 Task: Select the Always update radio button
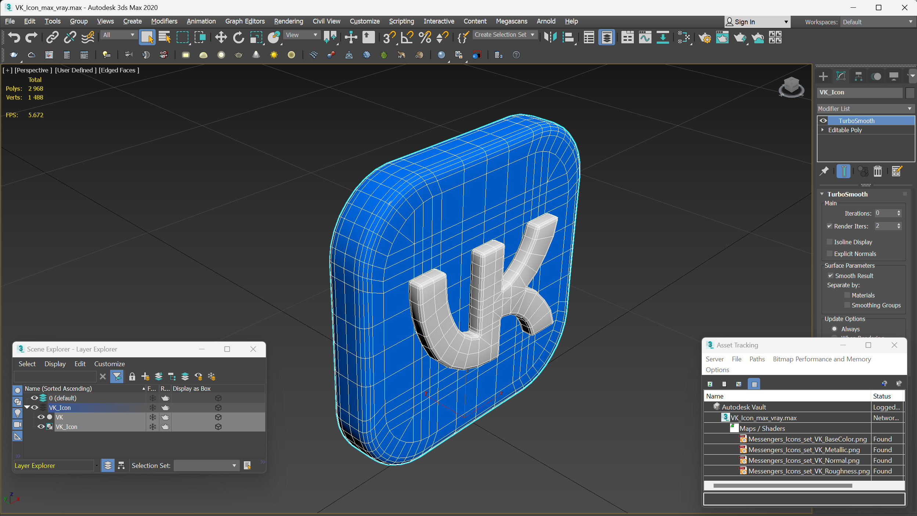(x=834, y=329)
